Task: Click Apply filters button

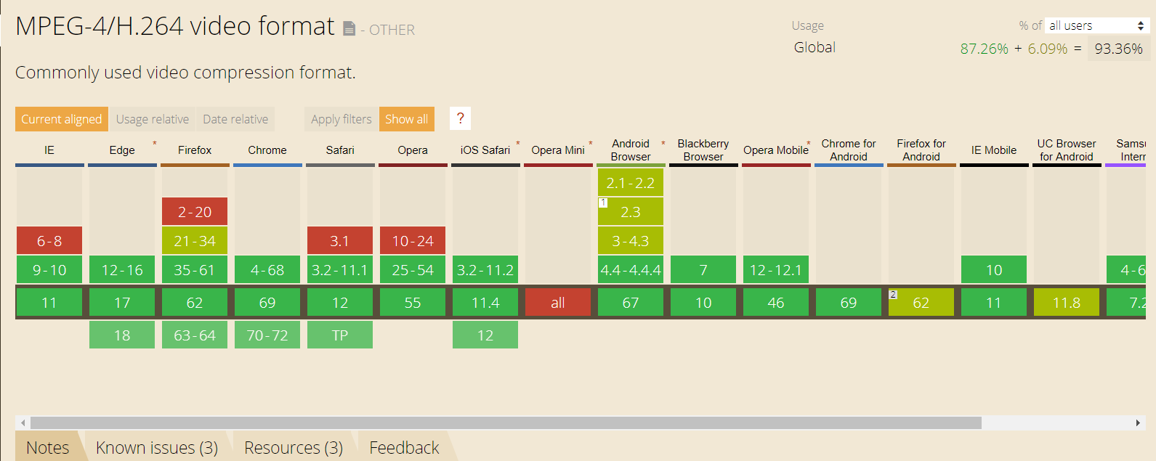Action: coord(341,119)
